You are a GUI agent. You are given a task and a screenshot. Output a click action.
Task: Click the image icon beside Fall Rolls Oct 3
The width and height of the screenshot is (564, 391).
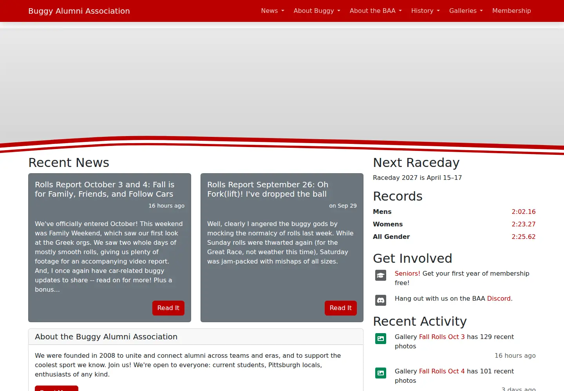[x=381, y=339]
